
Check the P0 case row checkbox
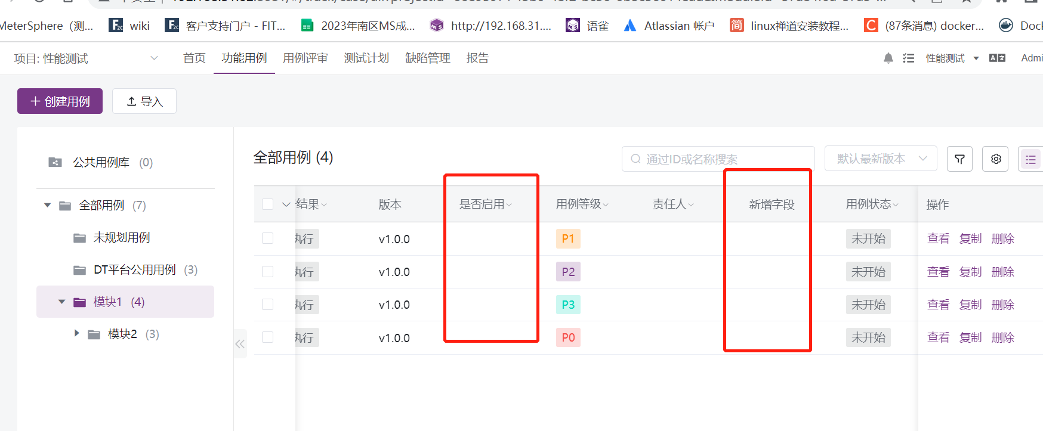pos(268,337)
